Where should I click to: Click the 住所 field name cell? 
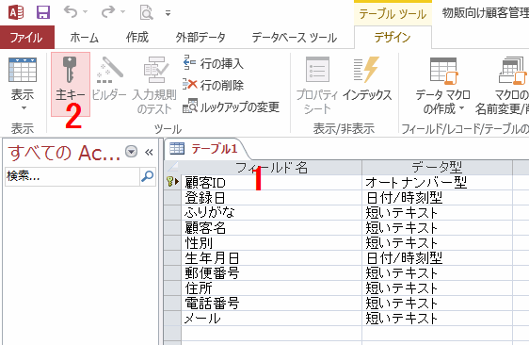click(272, 288)
